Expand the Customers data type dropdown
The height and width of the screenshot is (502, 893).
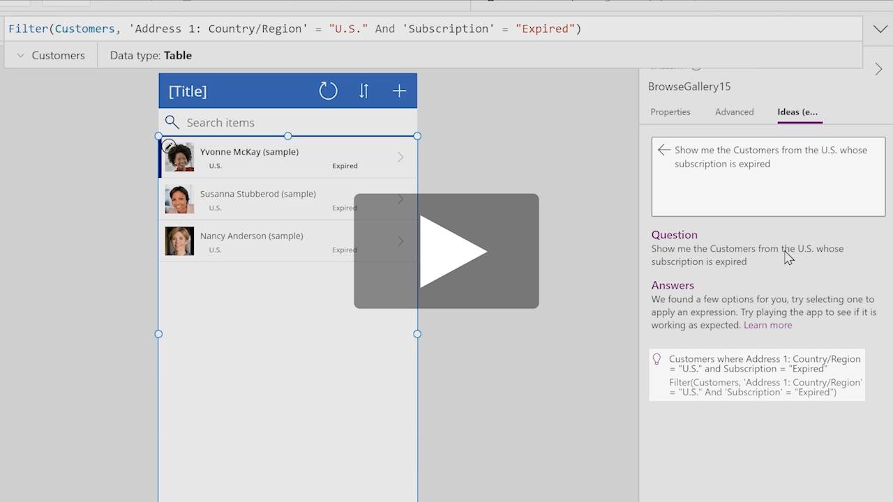[x=20, y=56]
